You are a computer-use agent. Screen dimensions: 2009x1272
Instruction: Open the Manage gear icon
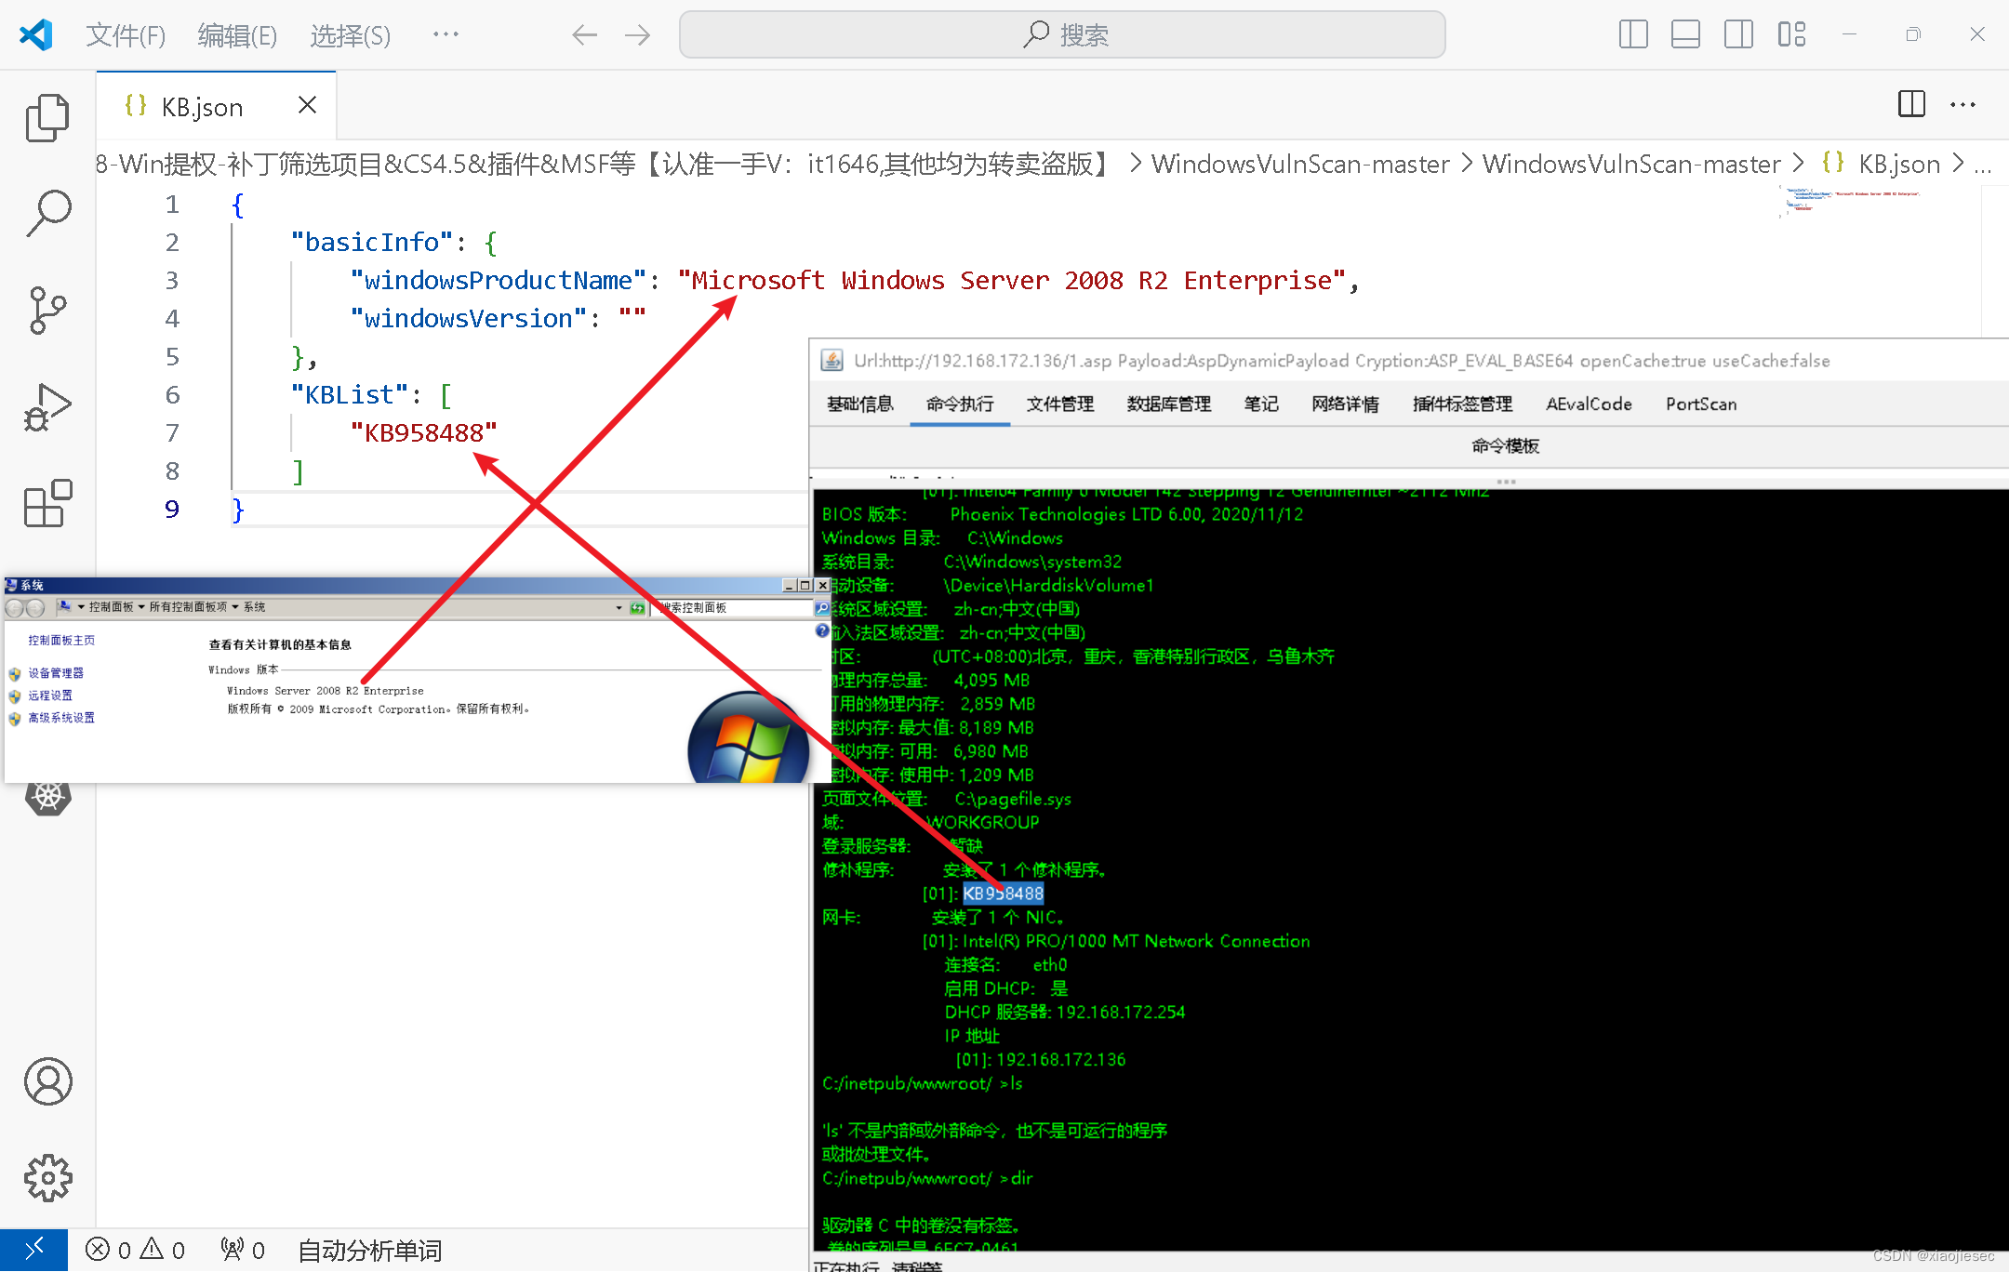tap(47, 1178)
